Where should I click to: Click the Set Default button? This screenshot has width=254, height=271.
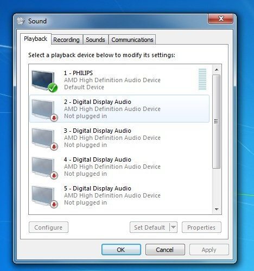click(x=150, y=227)
